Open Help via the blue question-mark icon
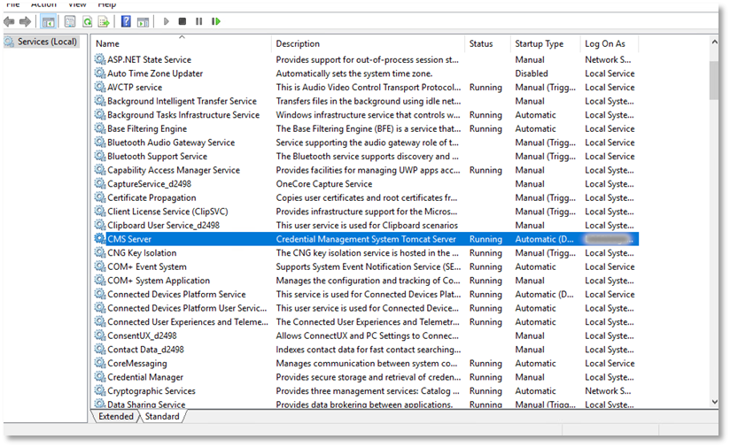 (126, 21)
